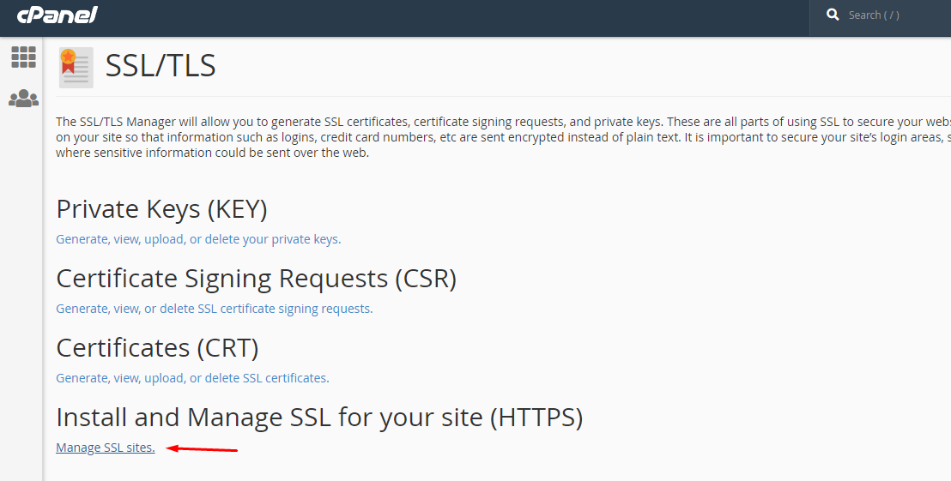Open the grid home icon in sidebar

pyautogui.click(x=24, y=57)
